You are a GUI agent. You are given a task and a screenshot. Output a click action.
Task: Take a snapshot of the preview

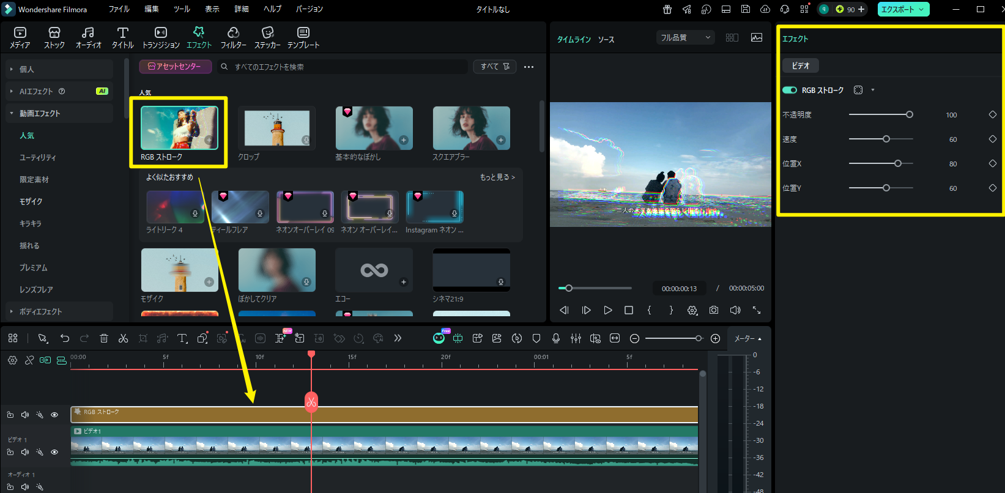click(x=714, y=310)
